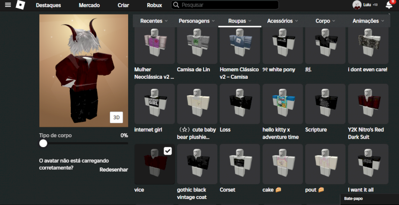Click the Roblox logo icon
The width and height of the screenshot is (399, 205).
(x=19, y=5)
